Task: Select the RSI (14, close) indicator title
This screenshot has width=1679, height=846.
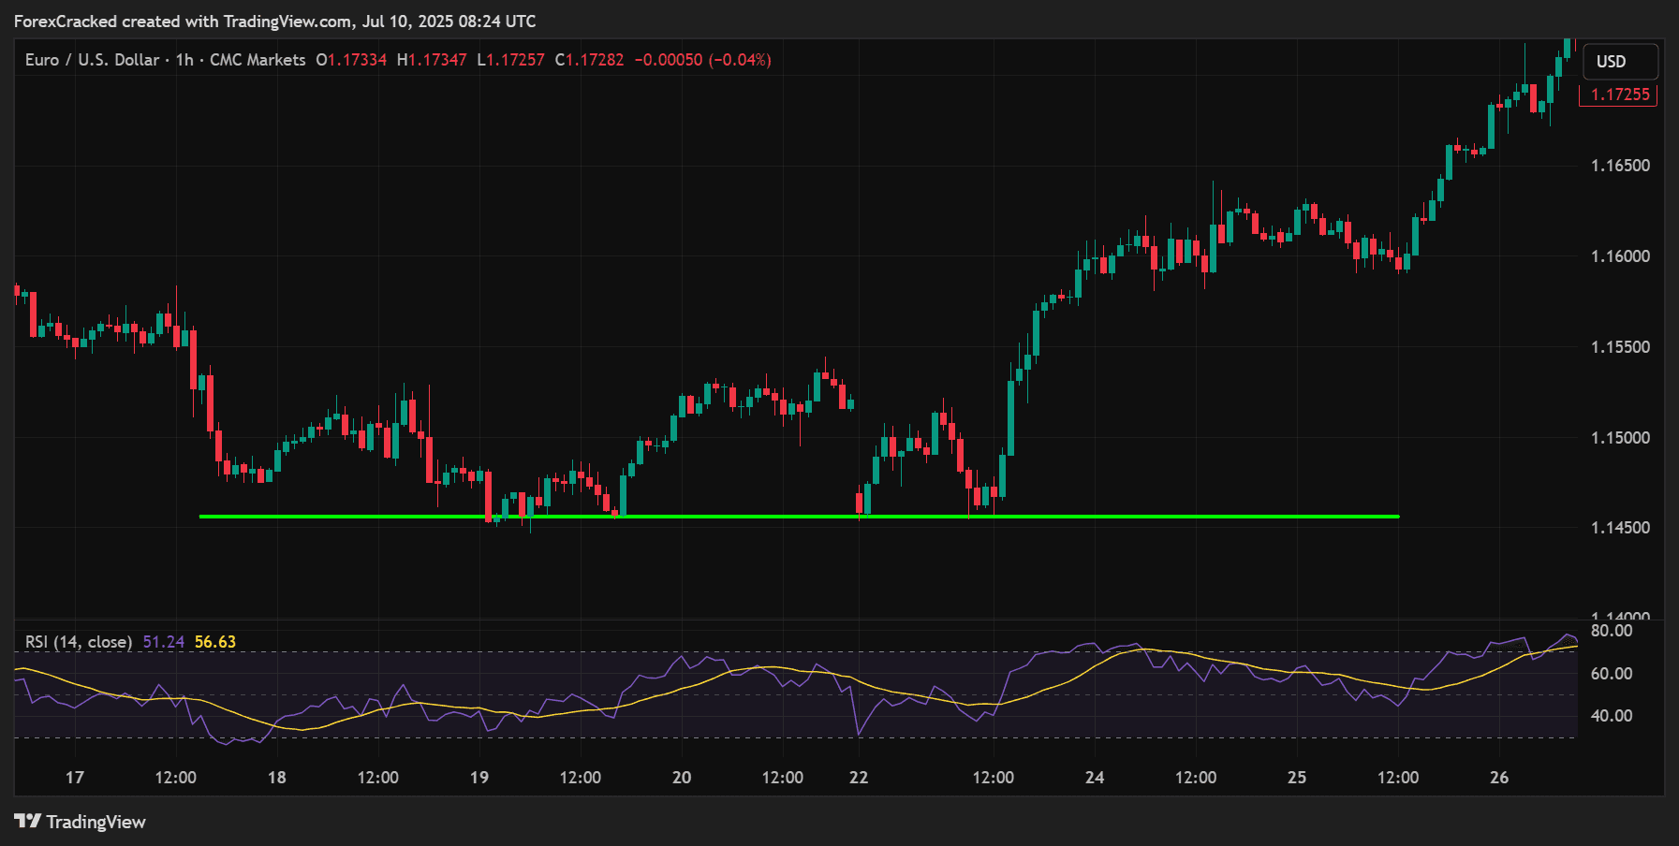Action: pyautogui.click(x=79, y=642)
